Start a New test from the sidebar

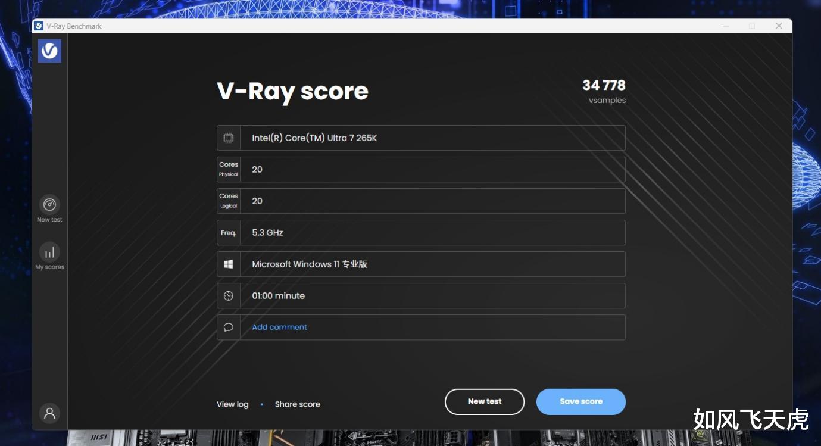point(49,208)
